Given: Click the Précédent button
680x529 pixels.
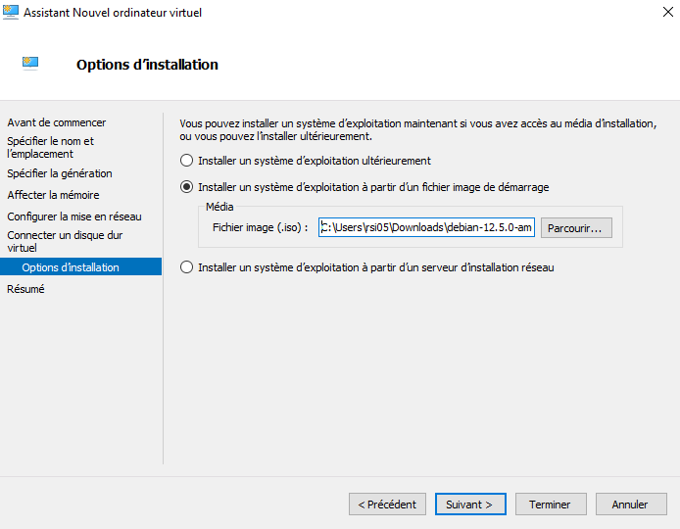Looking at the screenshot, I should click(x=387, y=505).
